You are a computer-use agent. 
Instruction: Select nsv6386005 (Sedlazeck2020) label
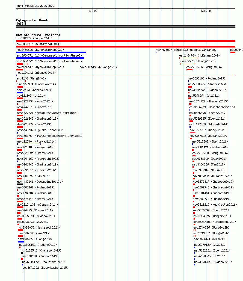click(39, 227)
